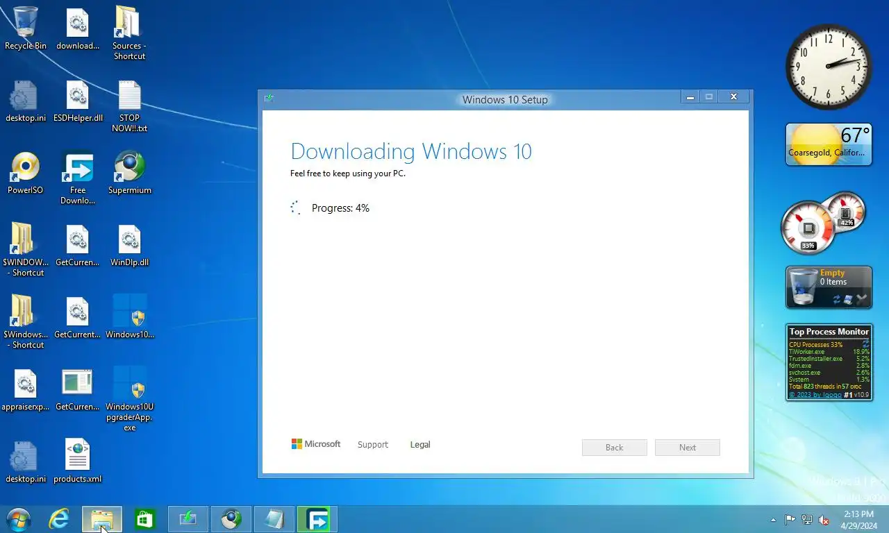This screenshot has width=889, height=533.
Task: Click the TrustedInstaller.exe process row
Action: tap(829, 359)
